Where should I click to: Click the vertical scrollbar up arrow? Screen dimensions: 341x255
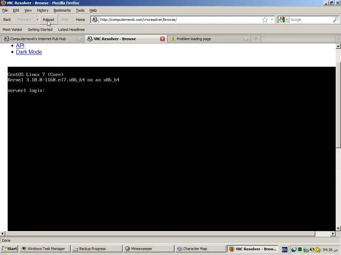point(338,46)
